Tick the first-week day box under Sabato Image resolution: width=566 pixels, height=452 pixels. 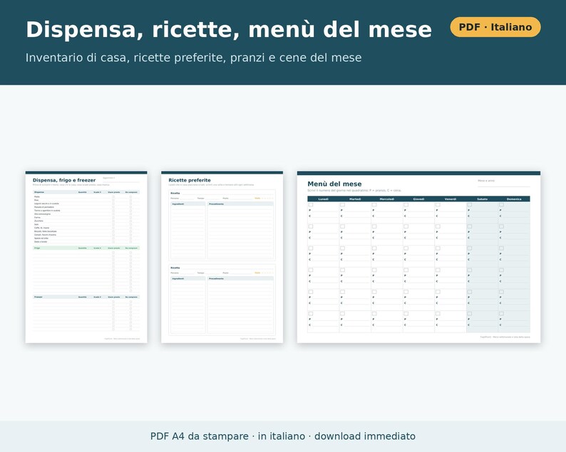470,205
